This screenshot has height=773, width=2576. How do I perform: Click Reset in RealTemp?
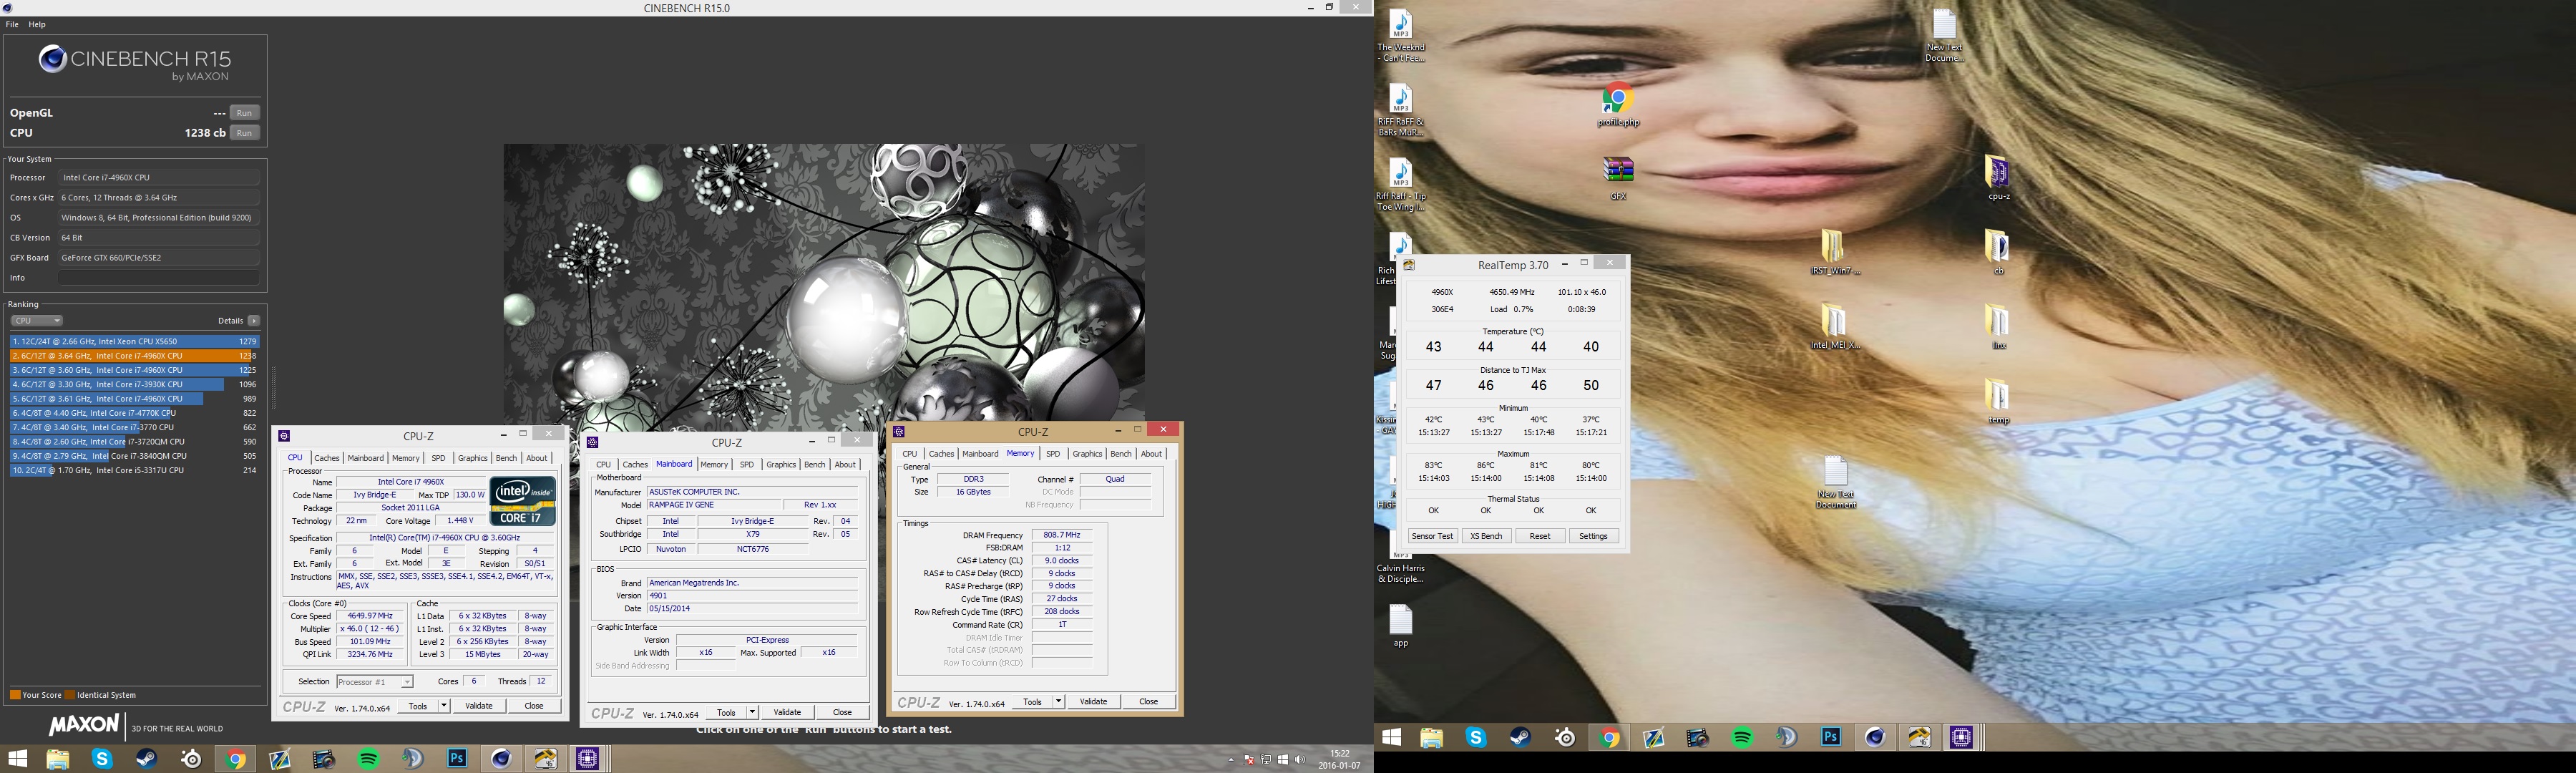(x=1540, y=537)
